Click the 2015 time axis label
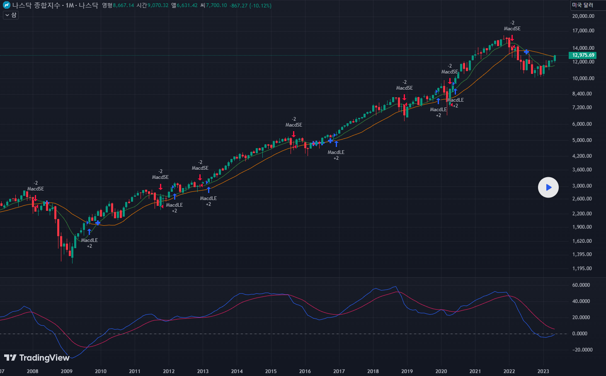 pos(271,371)
